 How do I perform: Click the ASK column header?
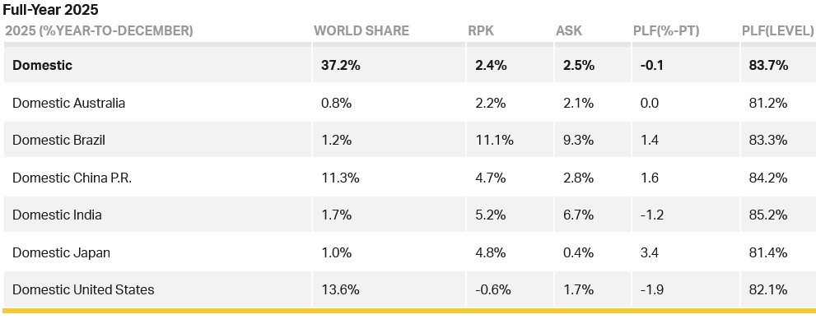tap(569, 30)
